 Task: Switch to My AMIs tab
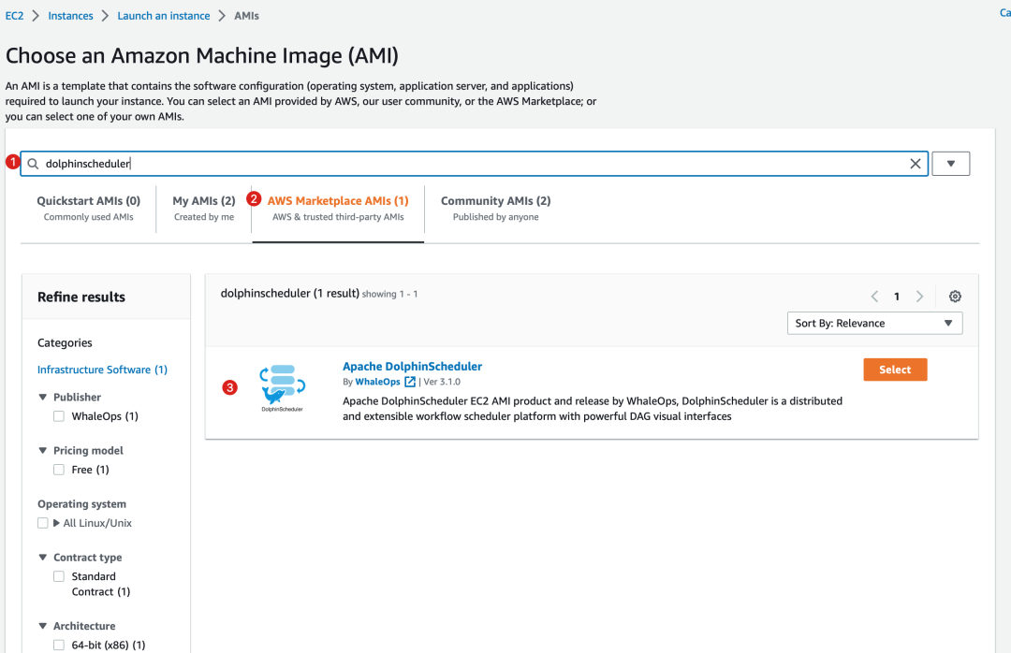(204, 209)
